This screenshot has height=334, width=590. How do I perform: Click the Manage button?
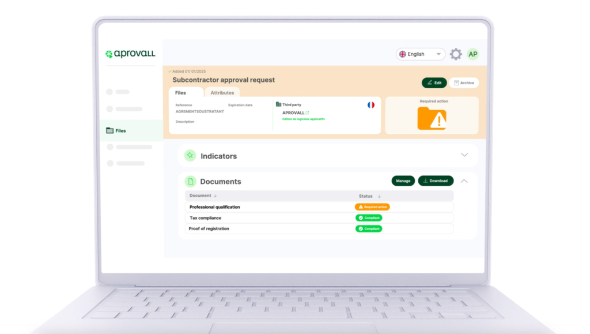(403, 181)
